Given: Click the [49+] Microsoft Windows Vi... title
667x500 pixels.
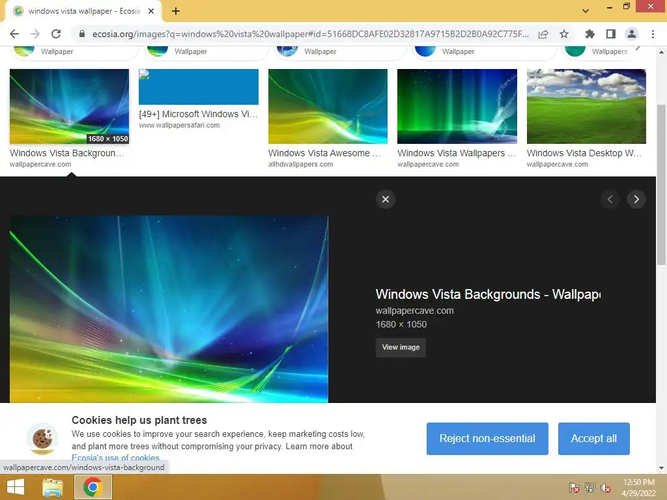Looking at the screenshot, I should coord(198,114).
